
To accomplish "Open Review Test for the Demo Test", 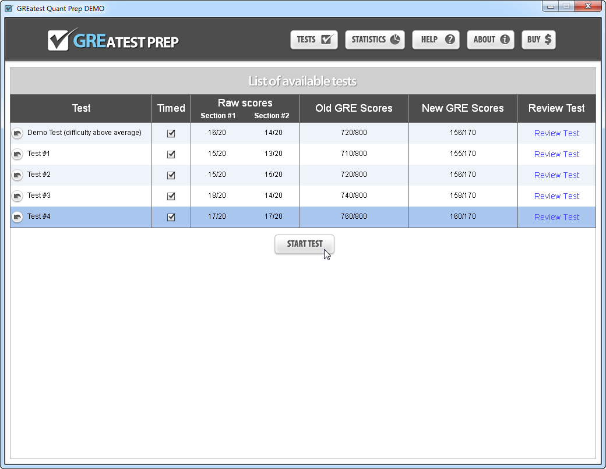I will 556,133.
